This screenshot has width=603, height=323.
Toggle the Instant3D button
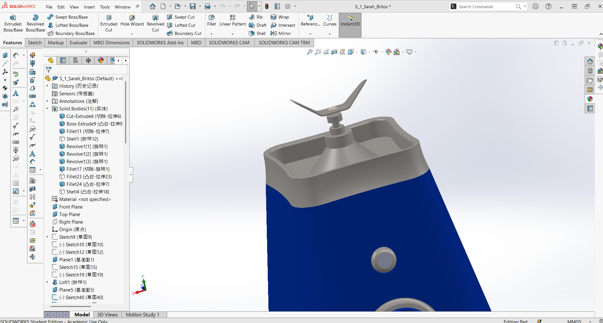point(350,25)
